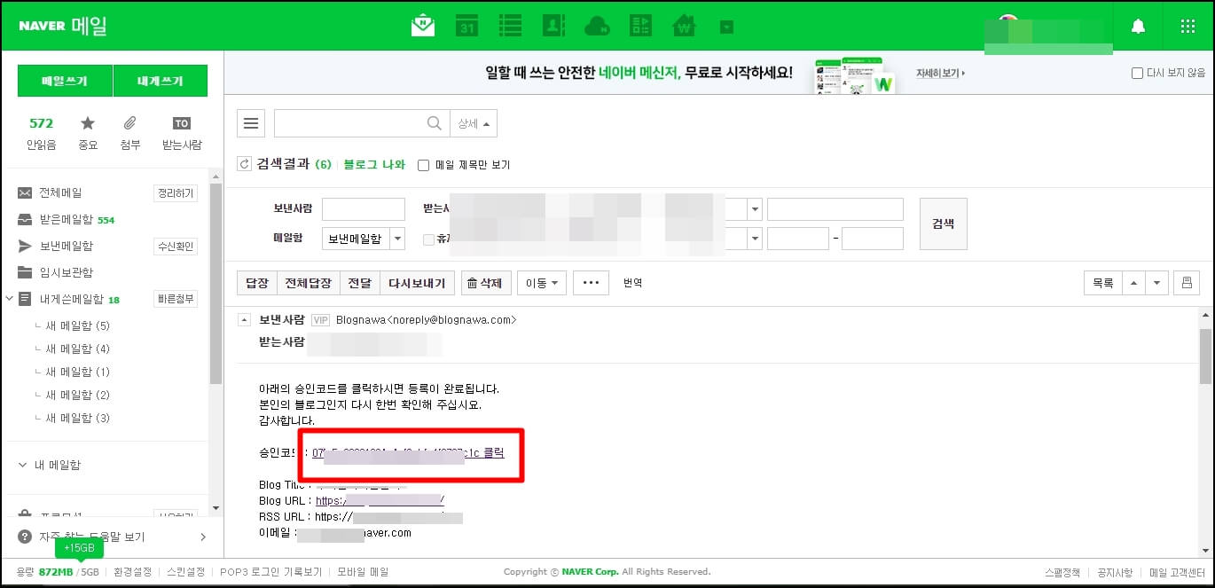Collapse the 상세 detailed search toggle

(x=474, y=123)
